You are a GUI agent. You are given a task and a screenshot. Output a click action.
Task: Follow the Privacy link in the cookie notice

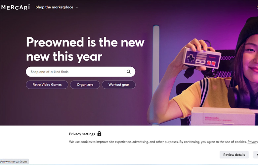[x=253, y=142]
